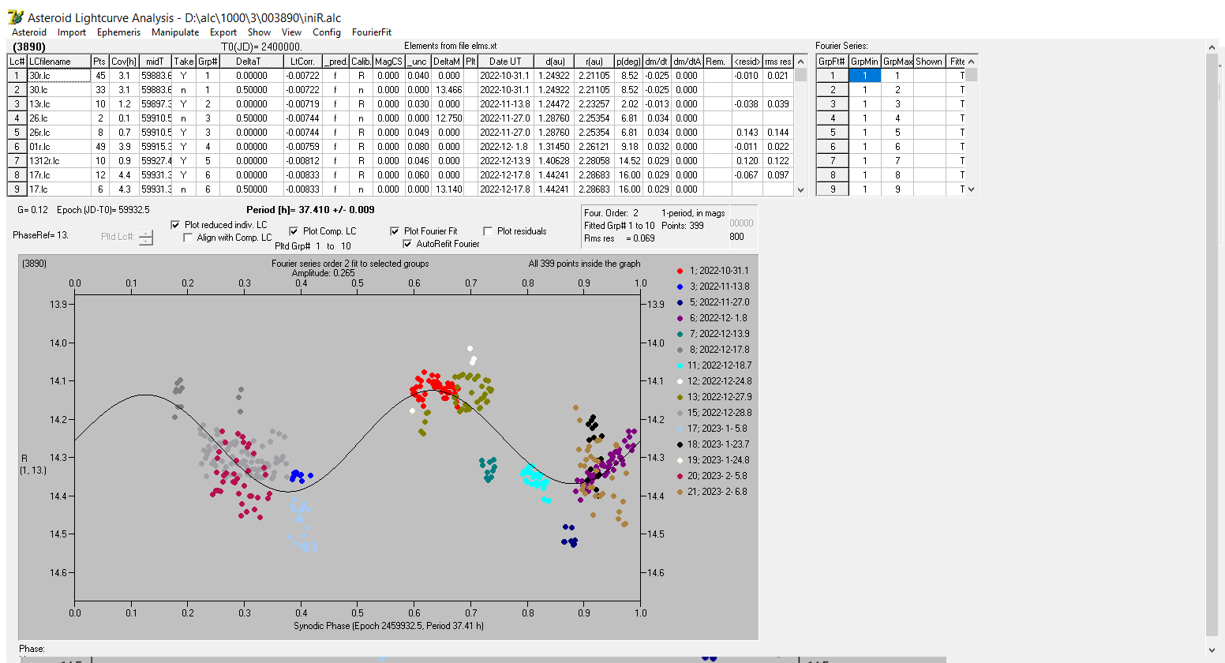Click crimson legend dot for 2023- 2- 5.8
1225x663 pixels.
(680, 476)
